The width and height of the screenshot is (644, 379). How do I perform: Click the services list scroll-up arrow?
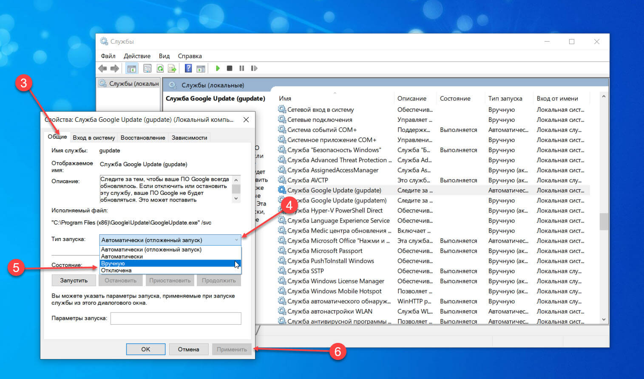coord(604,97)
